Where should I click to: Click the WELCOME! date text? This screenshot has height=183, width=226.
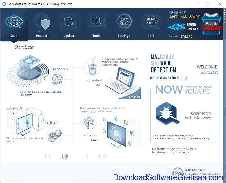(x=207, y=69)
